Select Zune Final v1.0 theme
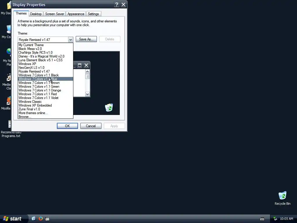The image size is (297, 223). pyautogui.click(x=46, y=109)
